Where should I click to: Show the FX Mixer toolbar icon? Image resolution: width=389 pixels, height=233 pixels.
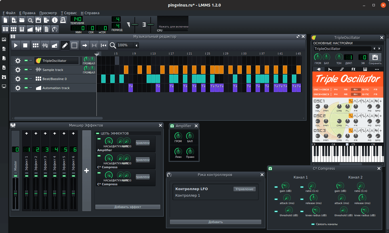tap(38, 29)
